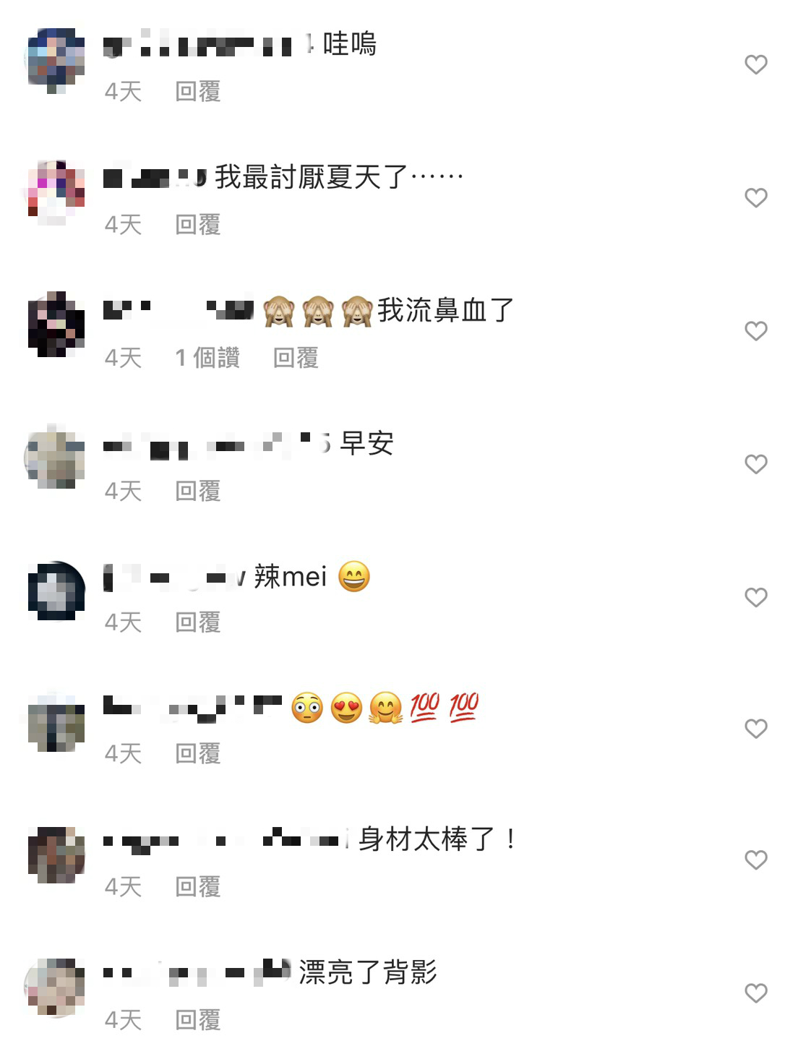Heart the 身材太棒了 comment
The height and width of the screenshot is (1054, 811).
point(755,860)
